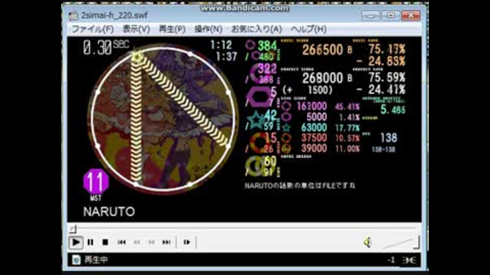
Task: Minimize the player window
Action: (x=371, y=15)
